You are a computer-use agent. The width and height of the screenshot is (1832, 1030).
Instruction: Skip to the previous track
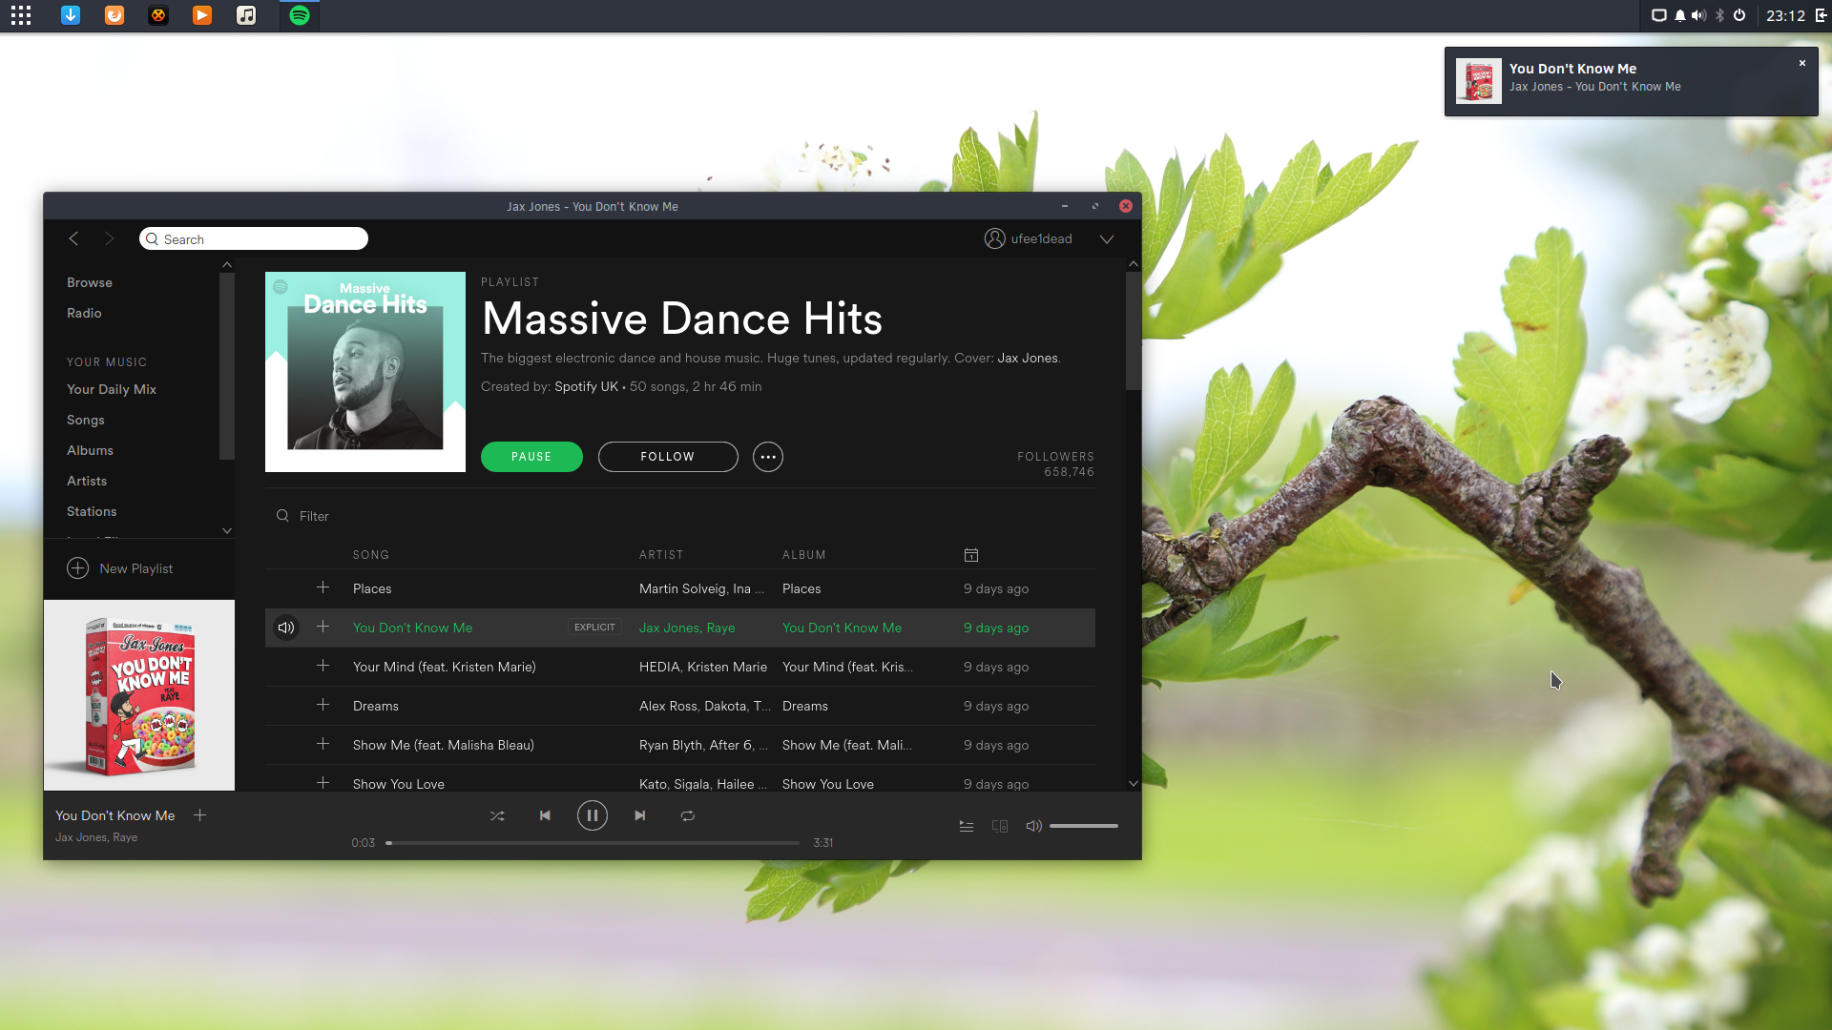[x=545, y=815]
